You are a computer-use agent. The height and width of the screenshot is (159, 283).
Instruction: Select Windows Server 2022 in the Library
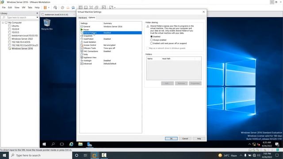point(22,39)
